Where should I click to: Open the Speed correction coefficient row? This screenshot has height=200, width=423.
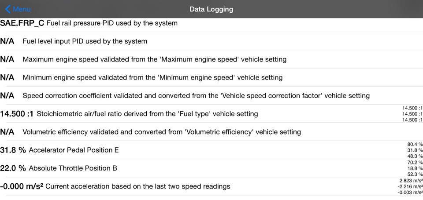pos(196,96)
